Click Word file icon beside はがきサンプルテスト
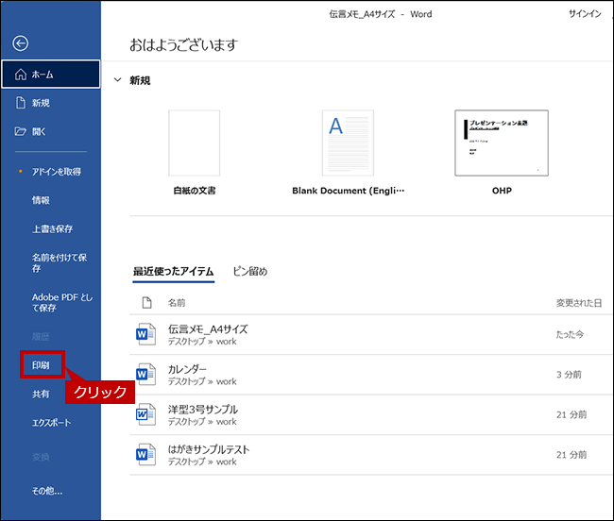This screenshot has height=521, width=614. [x=145, y=456]
